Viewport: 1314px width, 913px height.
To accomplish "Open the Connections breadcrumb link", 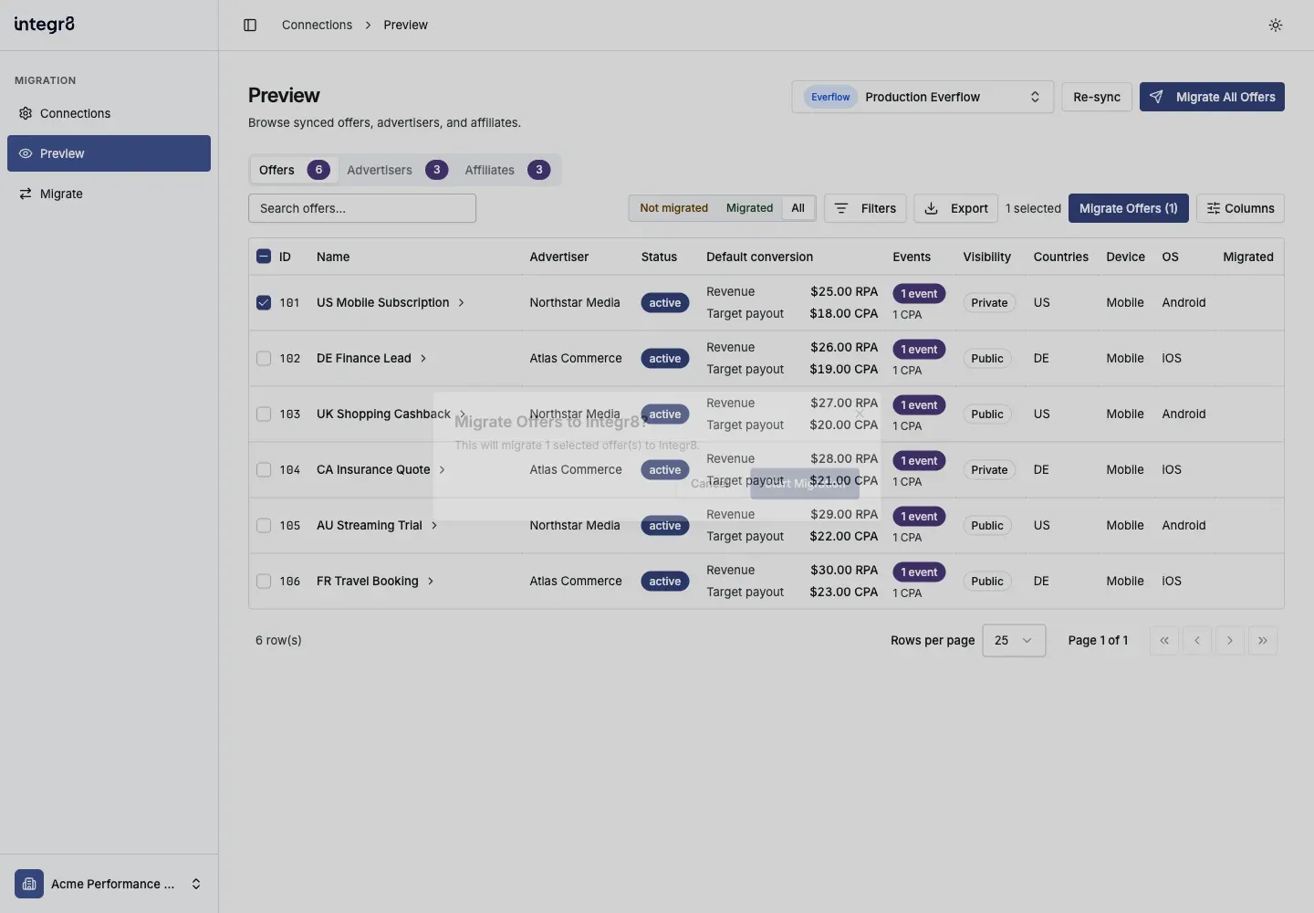I will pyautogui.click(x=317, y=25).
